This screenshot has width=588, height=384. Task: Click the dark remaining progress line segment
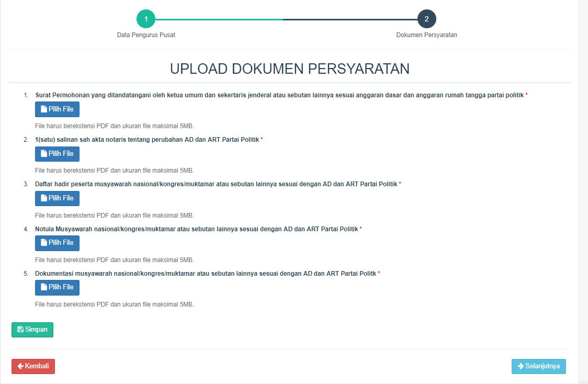tap(349, 19)
